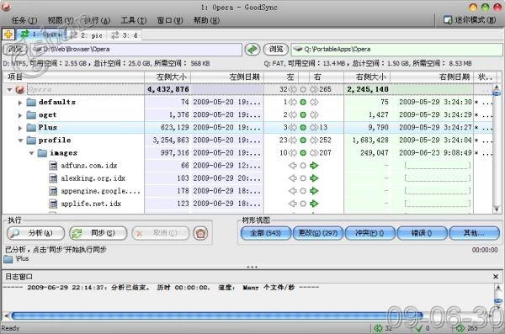Open the 其他 filter dropdown
505x334 pixels.
pos(474,233)
